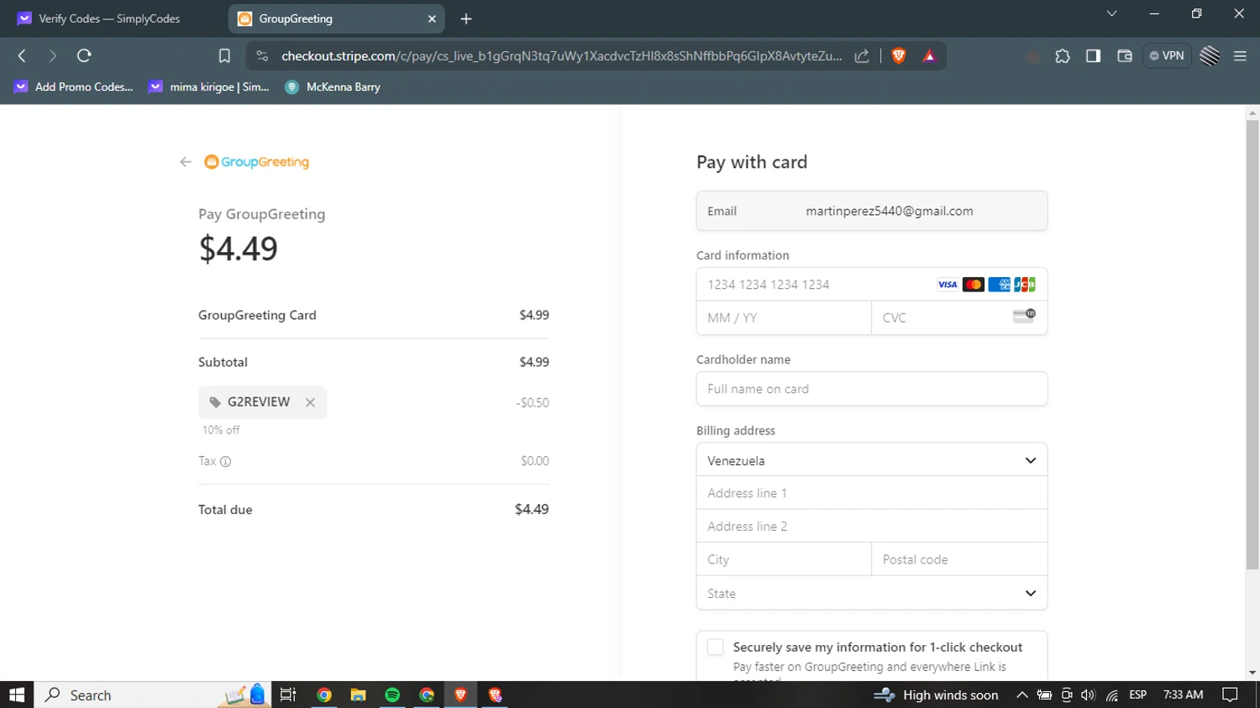Open File Explorer from the taskbar

(x=359, y=695)
